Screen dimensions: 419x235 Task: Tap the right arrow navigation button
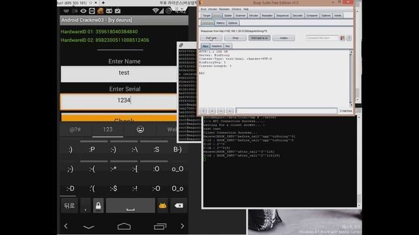pyautogui.click(x=182, y=226)
